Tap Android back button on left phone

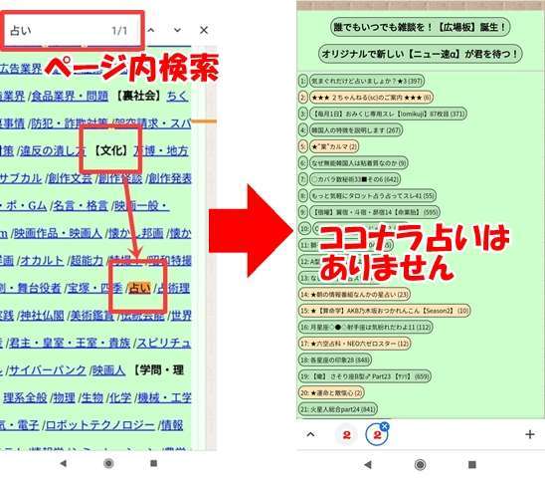point(64,463)
